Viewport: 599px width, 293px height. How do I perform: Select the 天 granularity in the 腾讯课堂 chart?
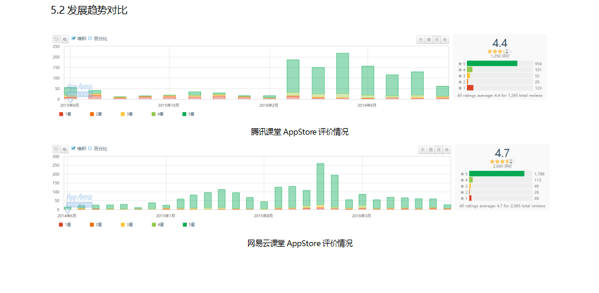pyautogui.click(x=421, y=40)
